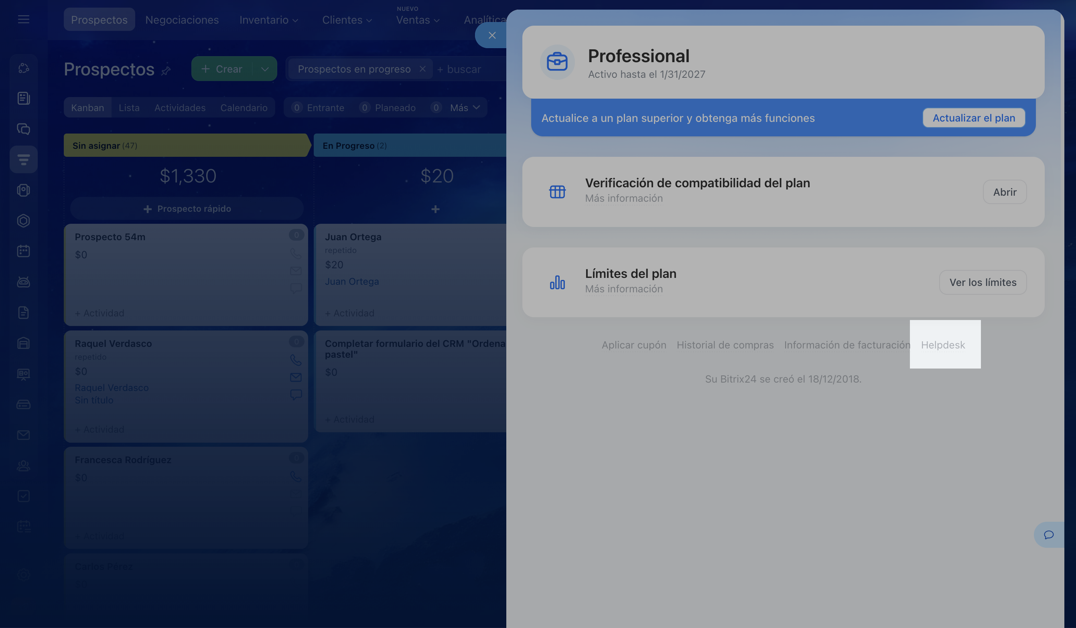Click phone icon on Raquel Verdasco card
Image resolution: width=1076 pixels, height=628 pixels.
(295, 360)
